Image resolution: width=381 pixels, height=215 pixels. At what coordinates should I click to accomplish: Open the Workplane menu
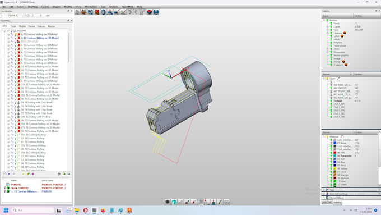91,7
